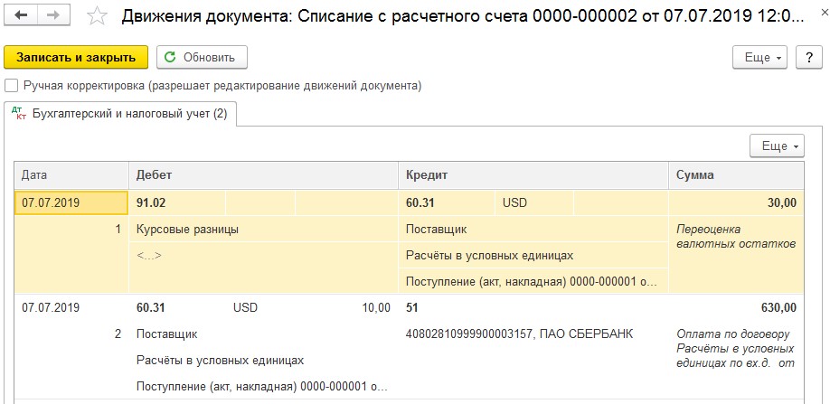Expand the top Еще dropdown menu
The image size is (830, 404).
point(759,57)
